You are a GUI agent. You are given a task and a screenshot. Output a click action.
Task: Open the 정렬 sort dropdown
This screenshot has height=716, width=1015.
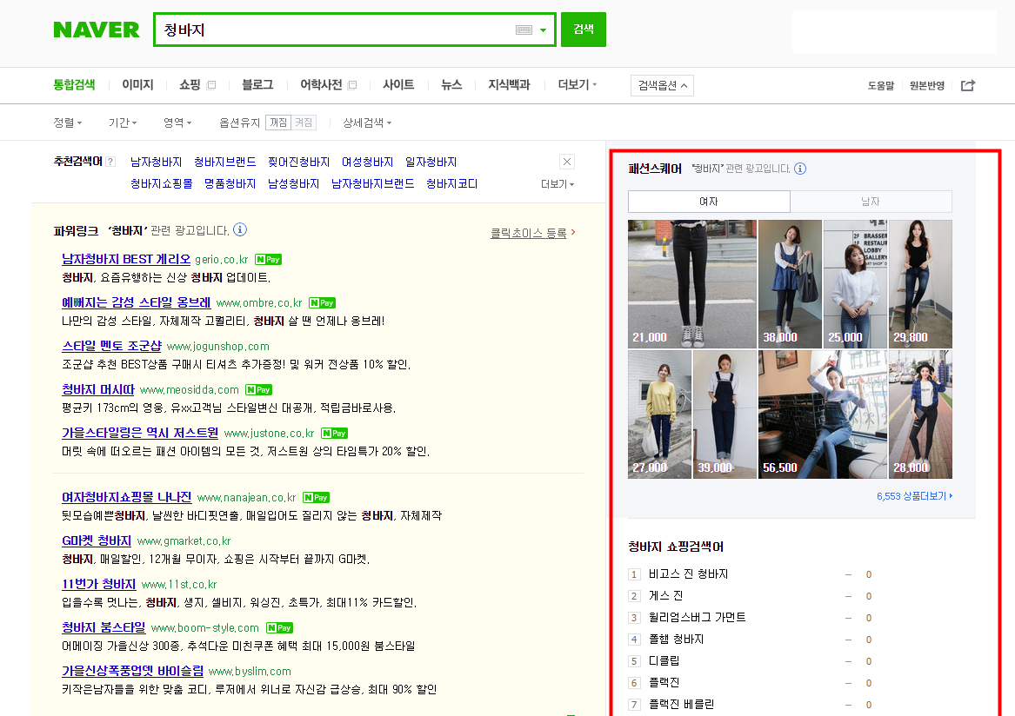pos(67,123)
